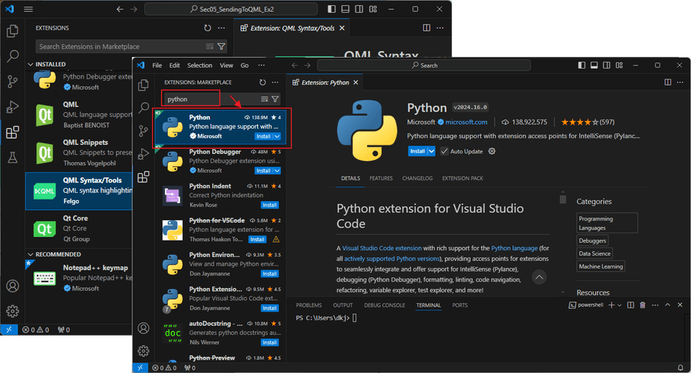Filter extensions in the Marketplace search box
Screen dimensions: 691x373
tap(275, 99)
